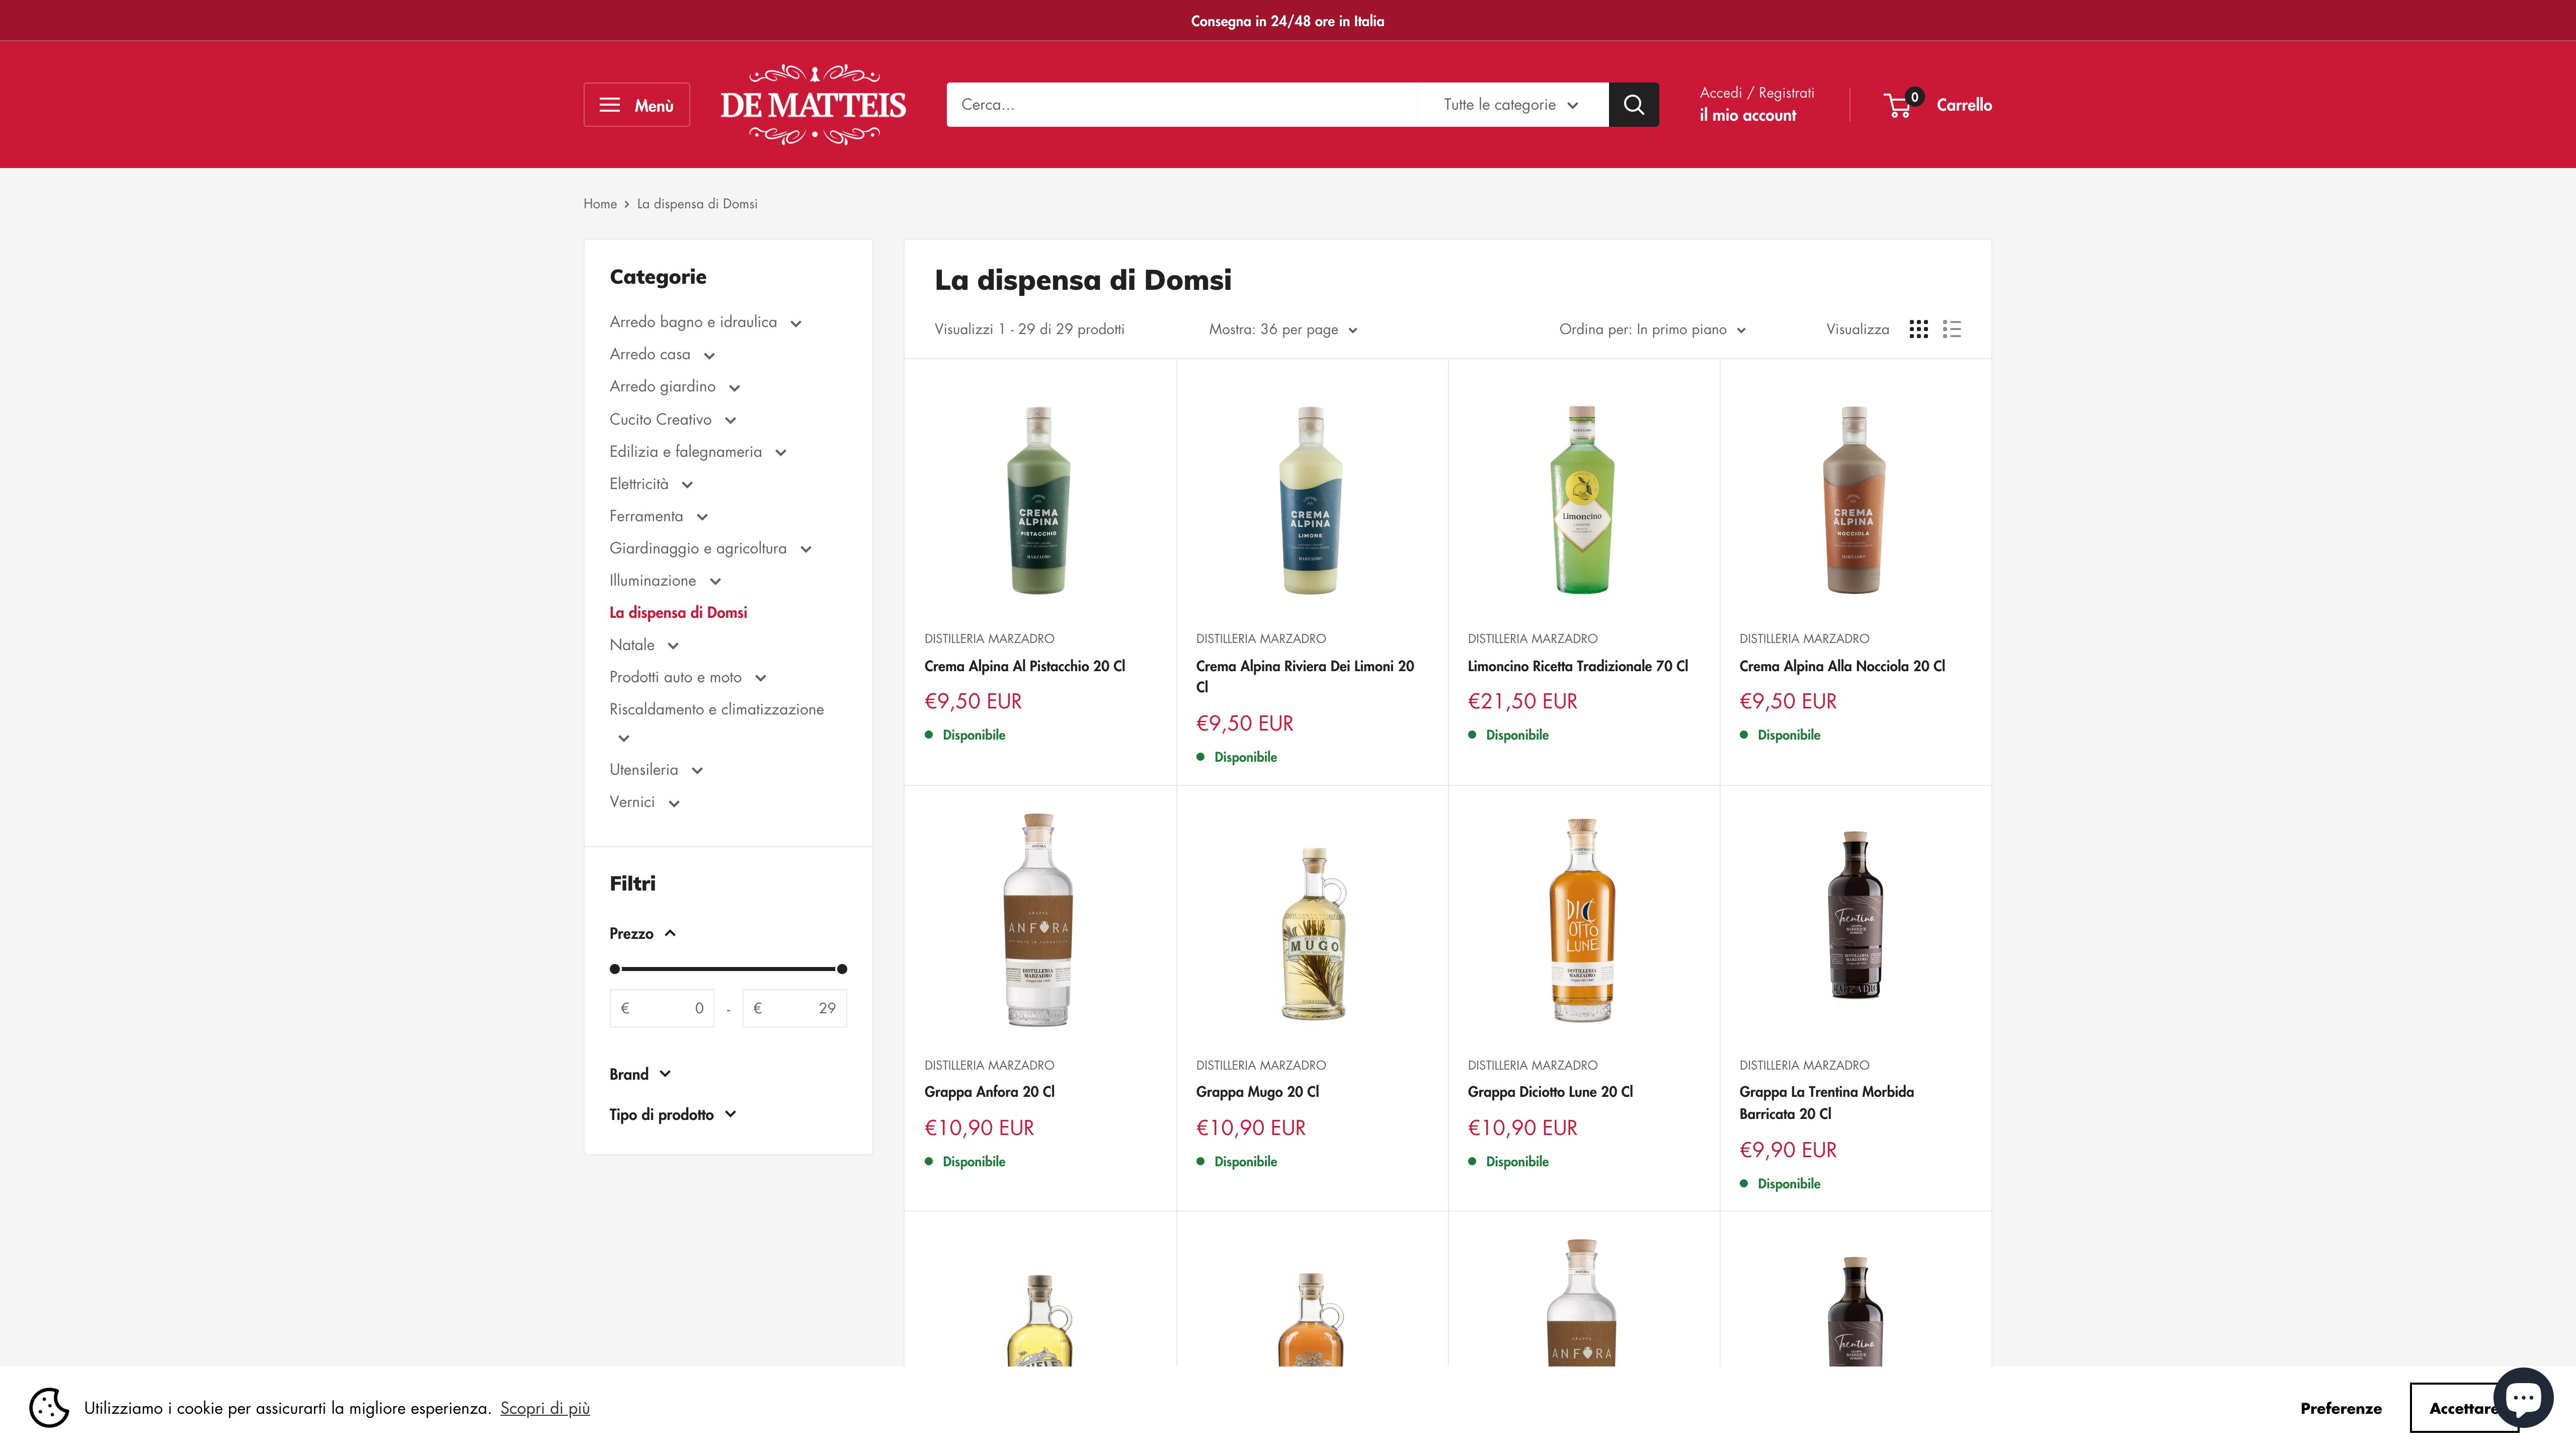Open the shopping cart icon
This screenshot has width=2576, height=1449.
[x=1898, y=105]
